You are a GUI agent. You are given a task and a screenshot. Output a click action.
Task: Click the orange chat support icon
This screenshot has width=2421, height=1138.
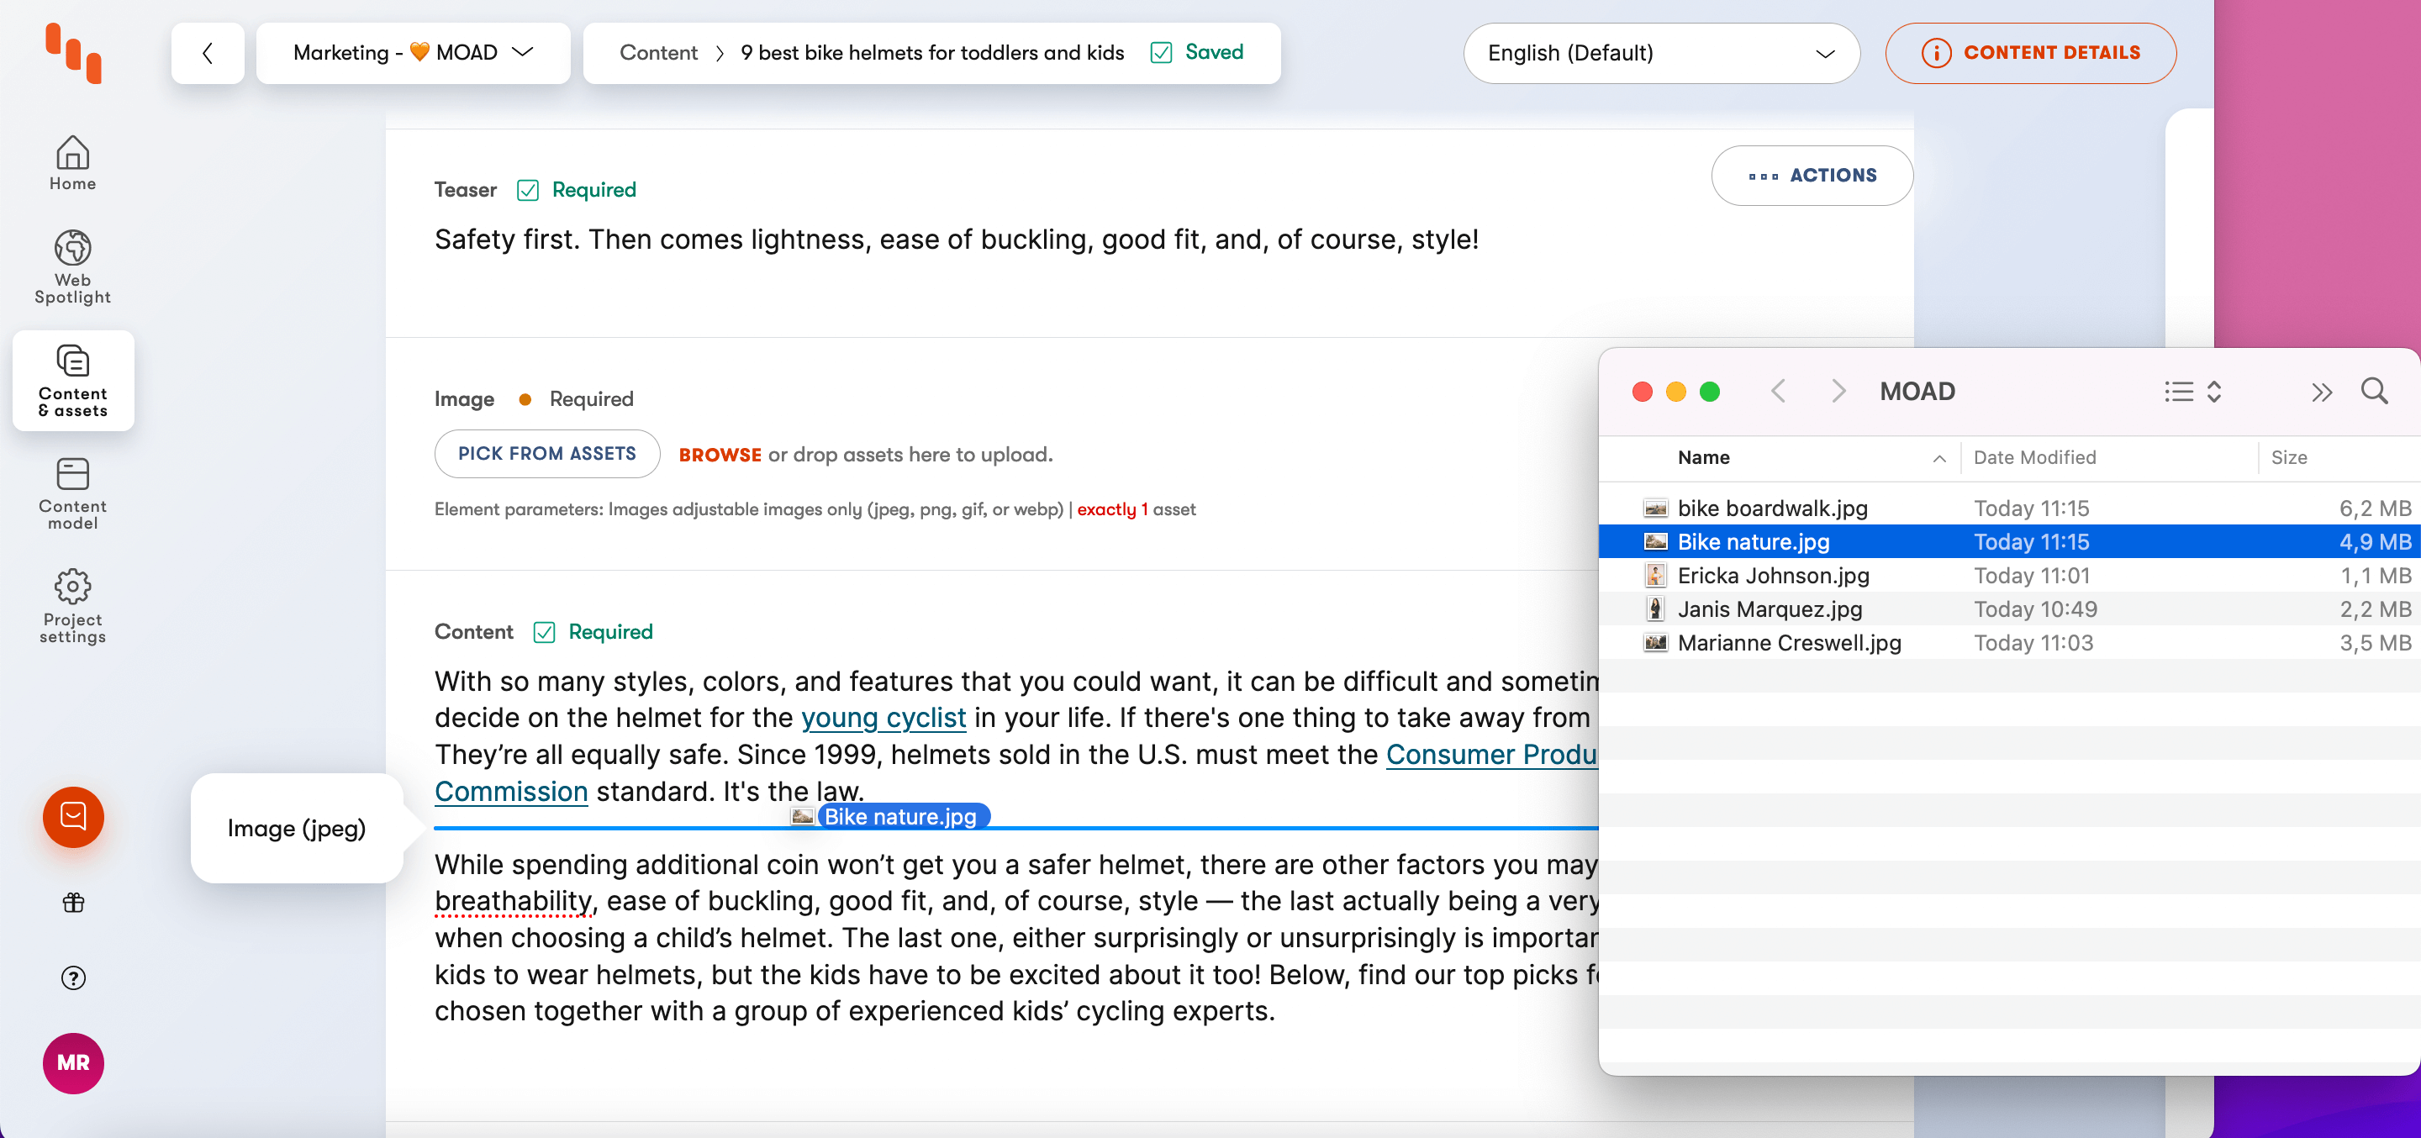(x=73, y=817)
